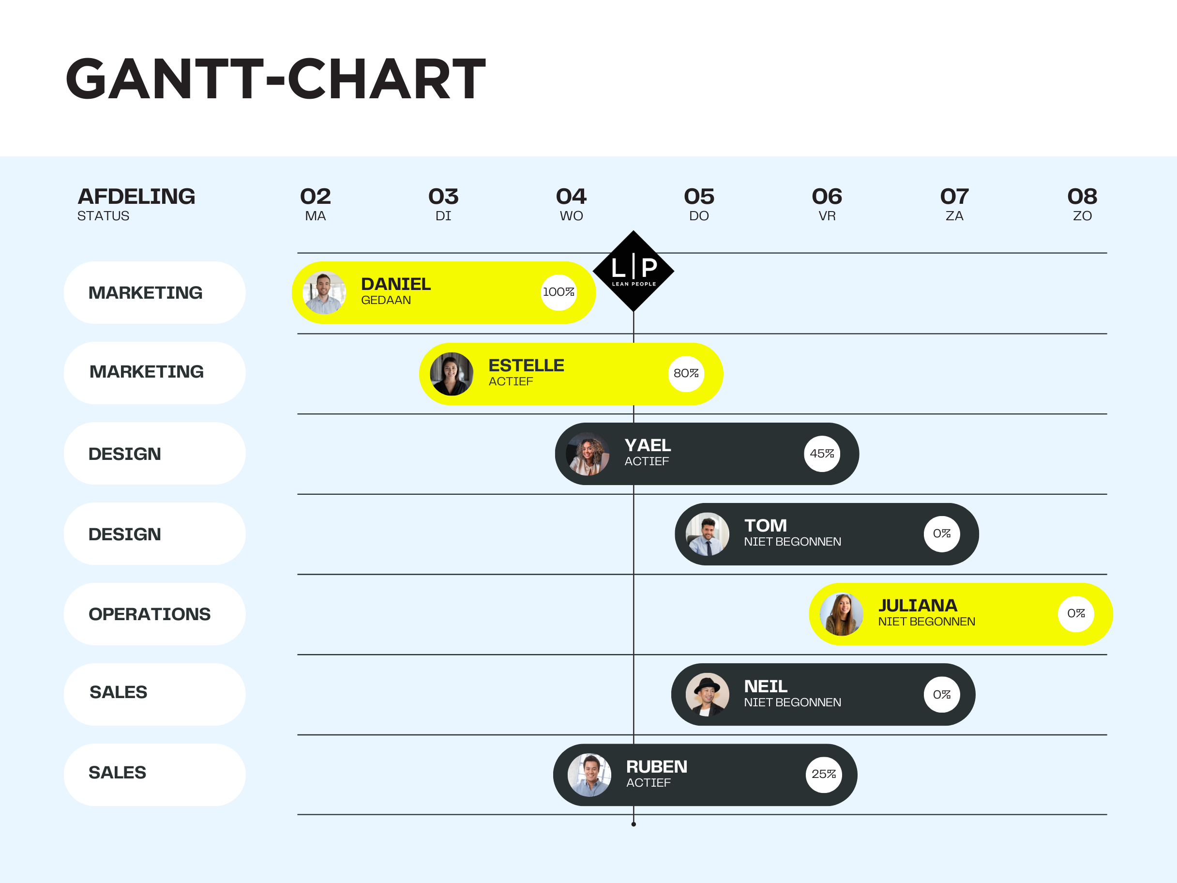
Task: Select Yael's profile photo
Action: coord(588,454)
